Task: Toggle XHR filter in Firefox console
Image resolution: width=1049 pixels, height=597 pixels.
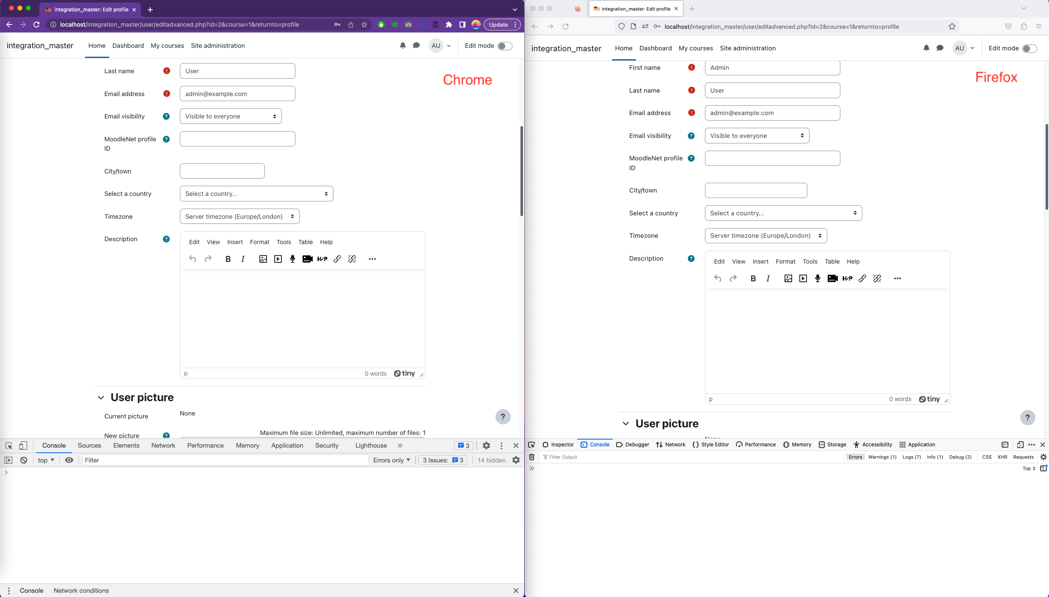Action: point(1002,457)
